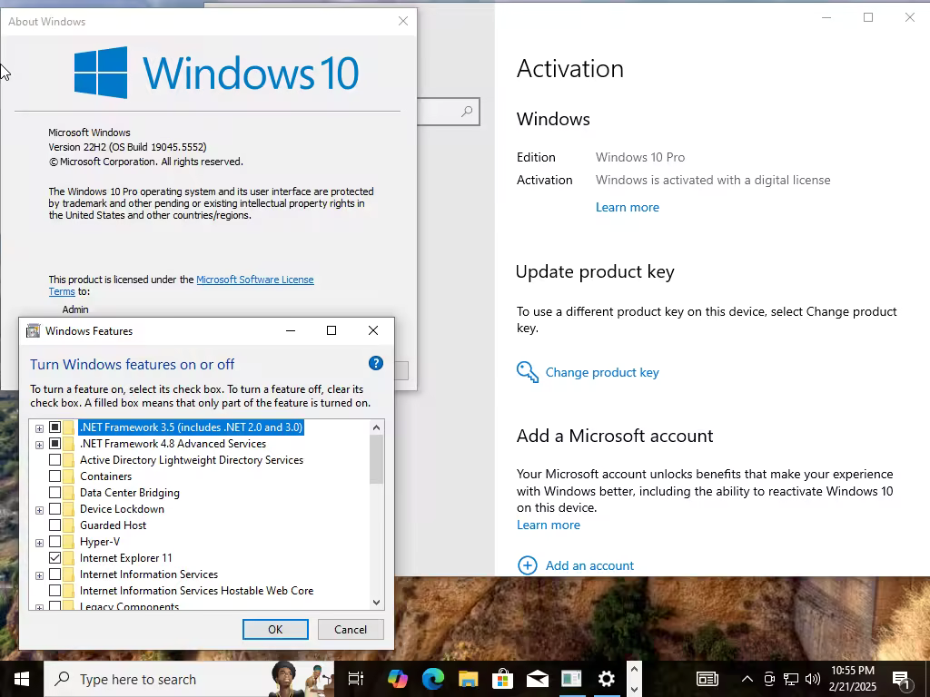Check Internet Information Services Hostable Web Core
This screenshot has height=697, width=930.
(54, 590)
